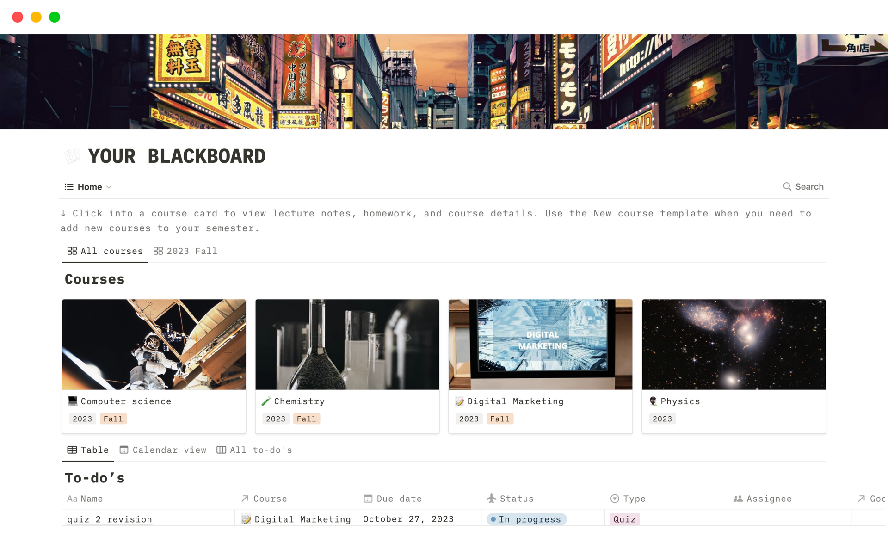Open the All to-do's tab

click(255, 450)
